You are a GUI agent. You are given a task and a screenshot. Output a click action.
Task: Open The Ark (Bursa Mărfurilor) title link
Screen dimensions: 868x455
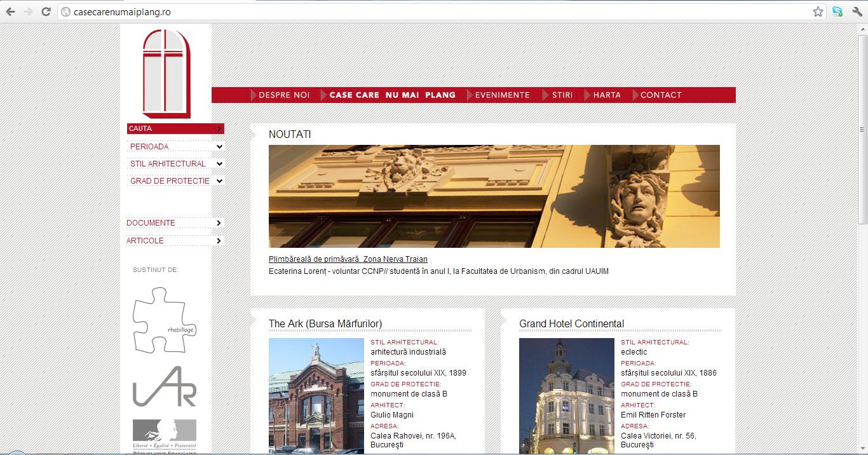(325, 323)
